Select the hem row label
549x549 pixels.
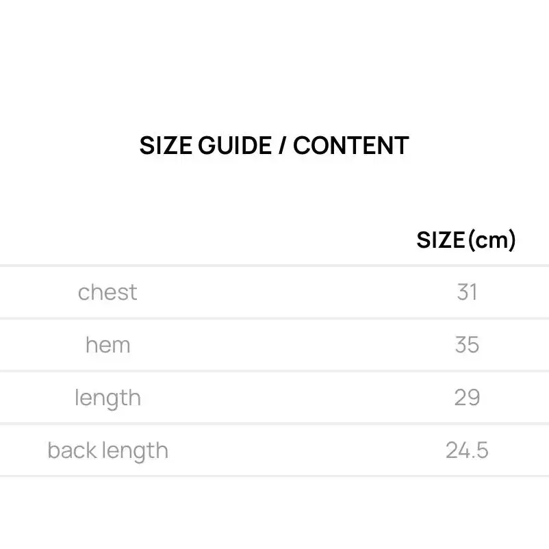108,345
